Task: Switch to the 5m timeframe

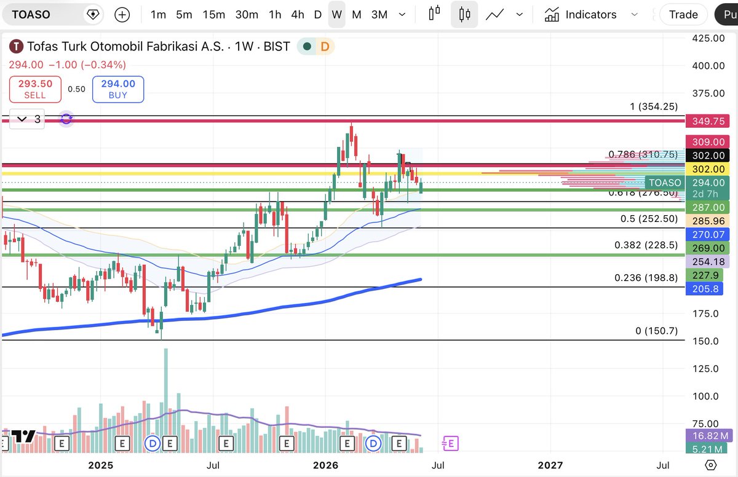Action: click(x=184, y=15)
